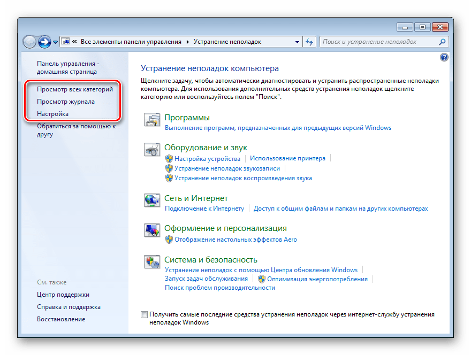
Task: Click shield icon next to Устранение неполадок звукозаписи
Action: pyautogui.click(x=169, y=168)
